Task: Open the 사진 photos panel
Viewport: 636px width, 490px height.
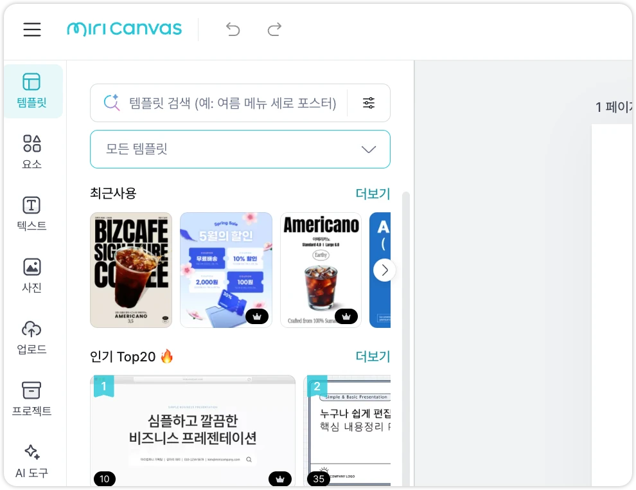Action: pyautogui.click(x=32, y=275)
